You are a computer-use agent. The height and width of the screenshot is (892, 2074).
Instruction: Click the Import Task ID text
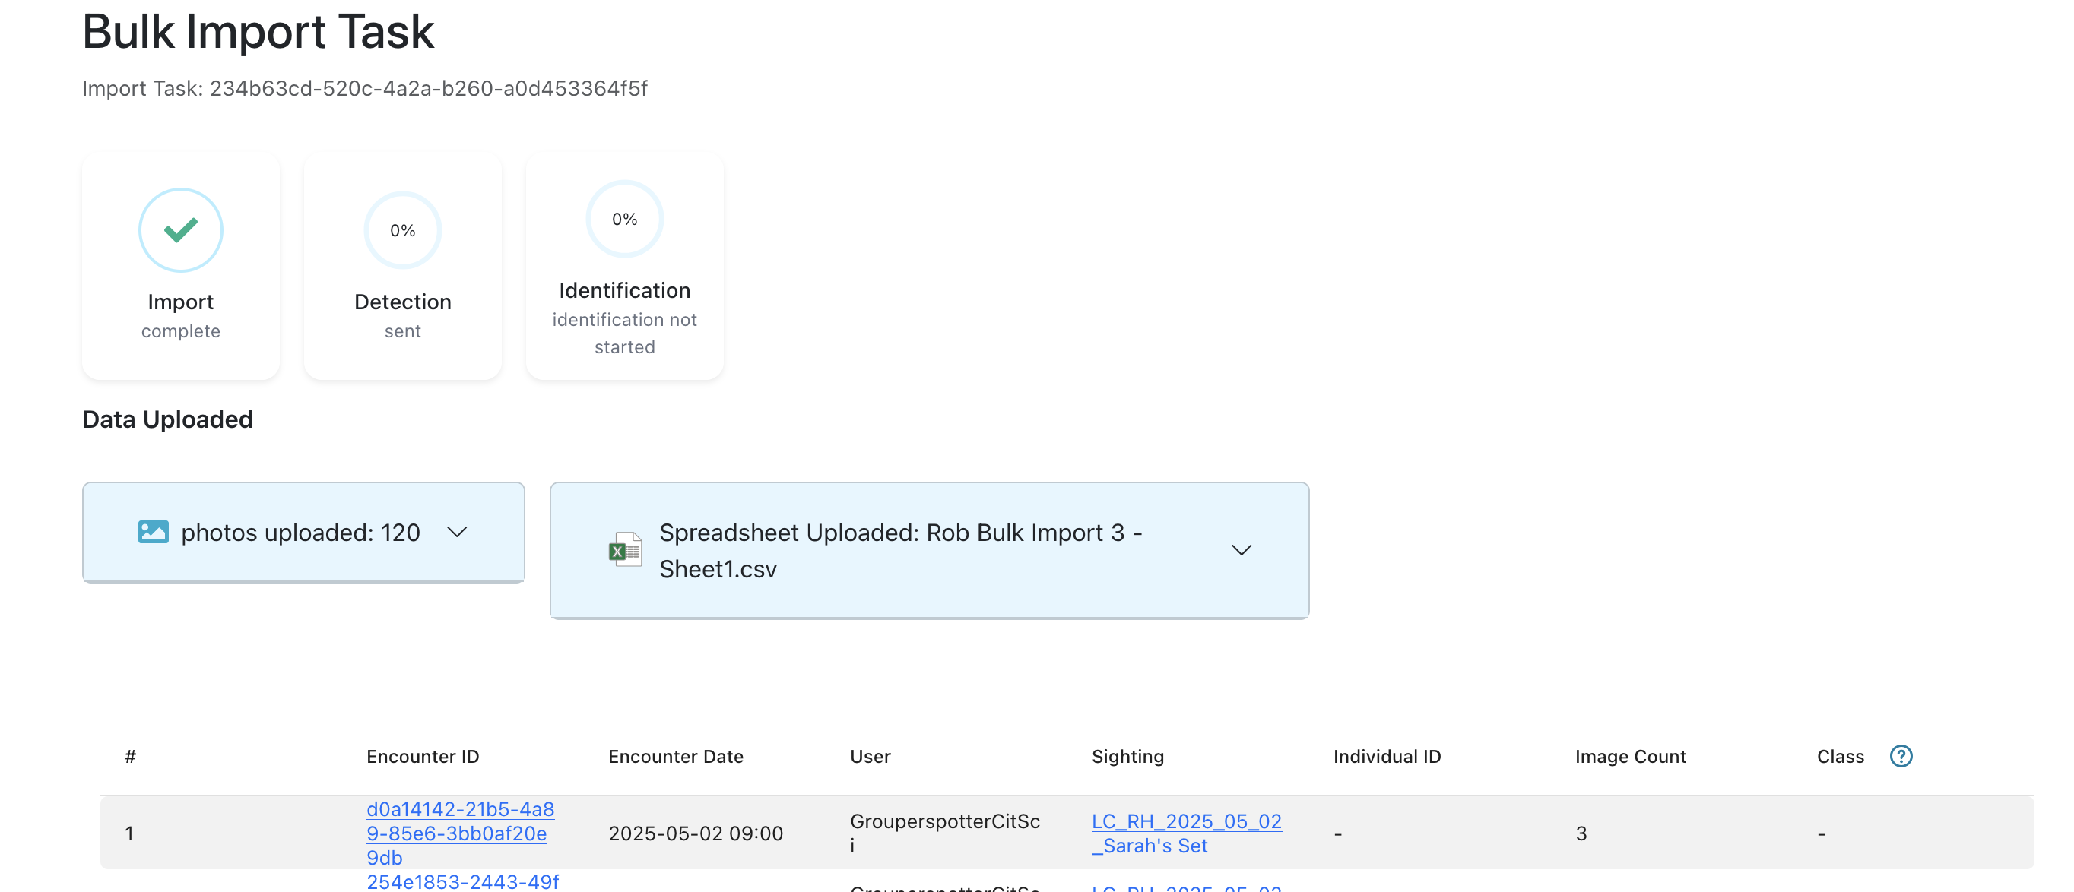pyautogui.click(x=365, y=88)
